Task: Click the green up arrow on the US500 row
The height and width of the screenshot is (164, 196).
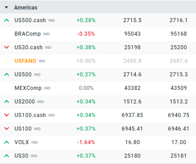Action: click(7, 75)
